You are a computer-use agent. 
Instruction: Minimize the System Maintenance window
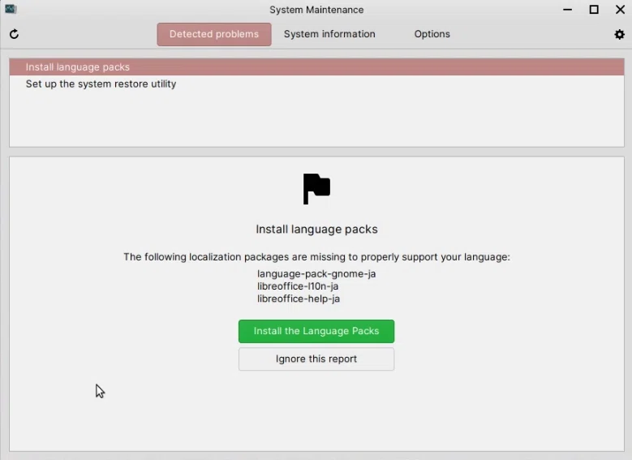[568, 10]
